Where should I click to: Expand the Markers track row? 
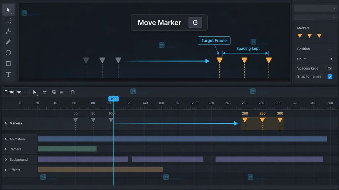[6, 123]
